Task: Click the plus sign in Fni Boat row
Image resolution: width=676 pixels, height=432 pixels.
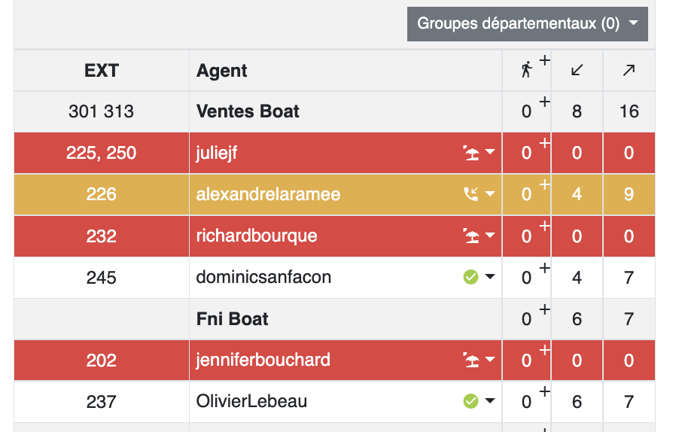Action: [544, 309]
